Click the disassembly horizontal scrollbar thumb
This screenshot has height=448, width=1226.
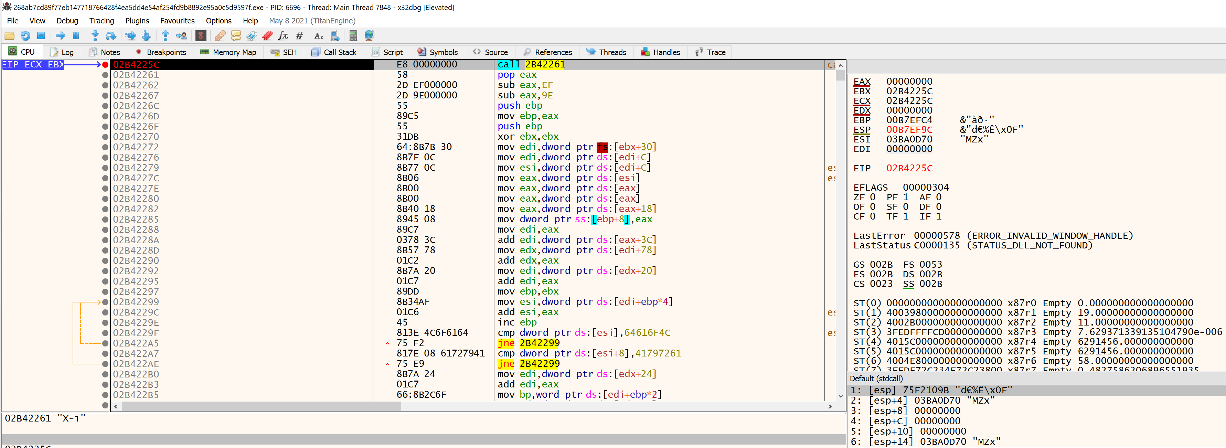tap(261, 407)
